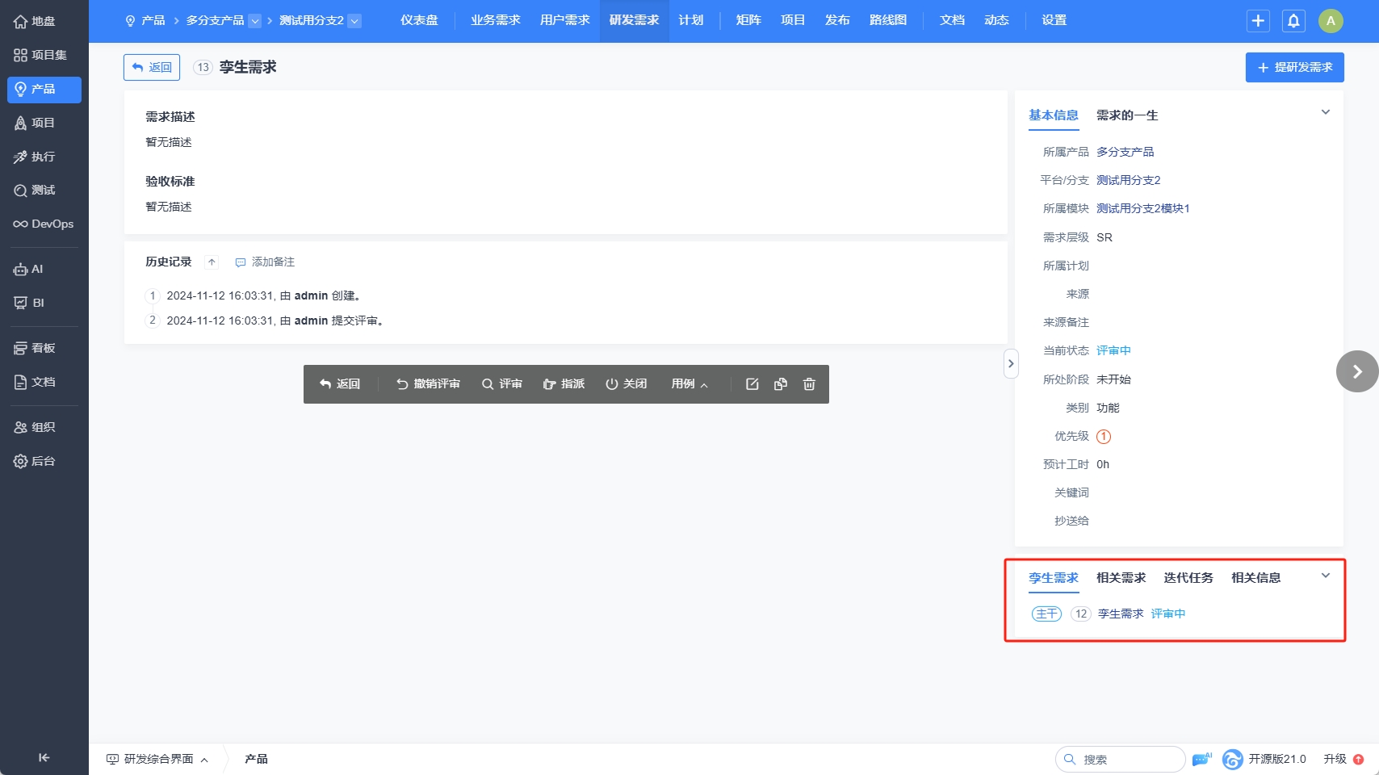Collapse the left sidebar with arrow icon
1379x775 pixels.
click(x=44, y=757)
